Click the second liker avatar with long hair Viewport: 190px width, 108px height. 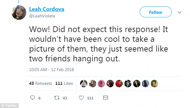click(93, 84)
